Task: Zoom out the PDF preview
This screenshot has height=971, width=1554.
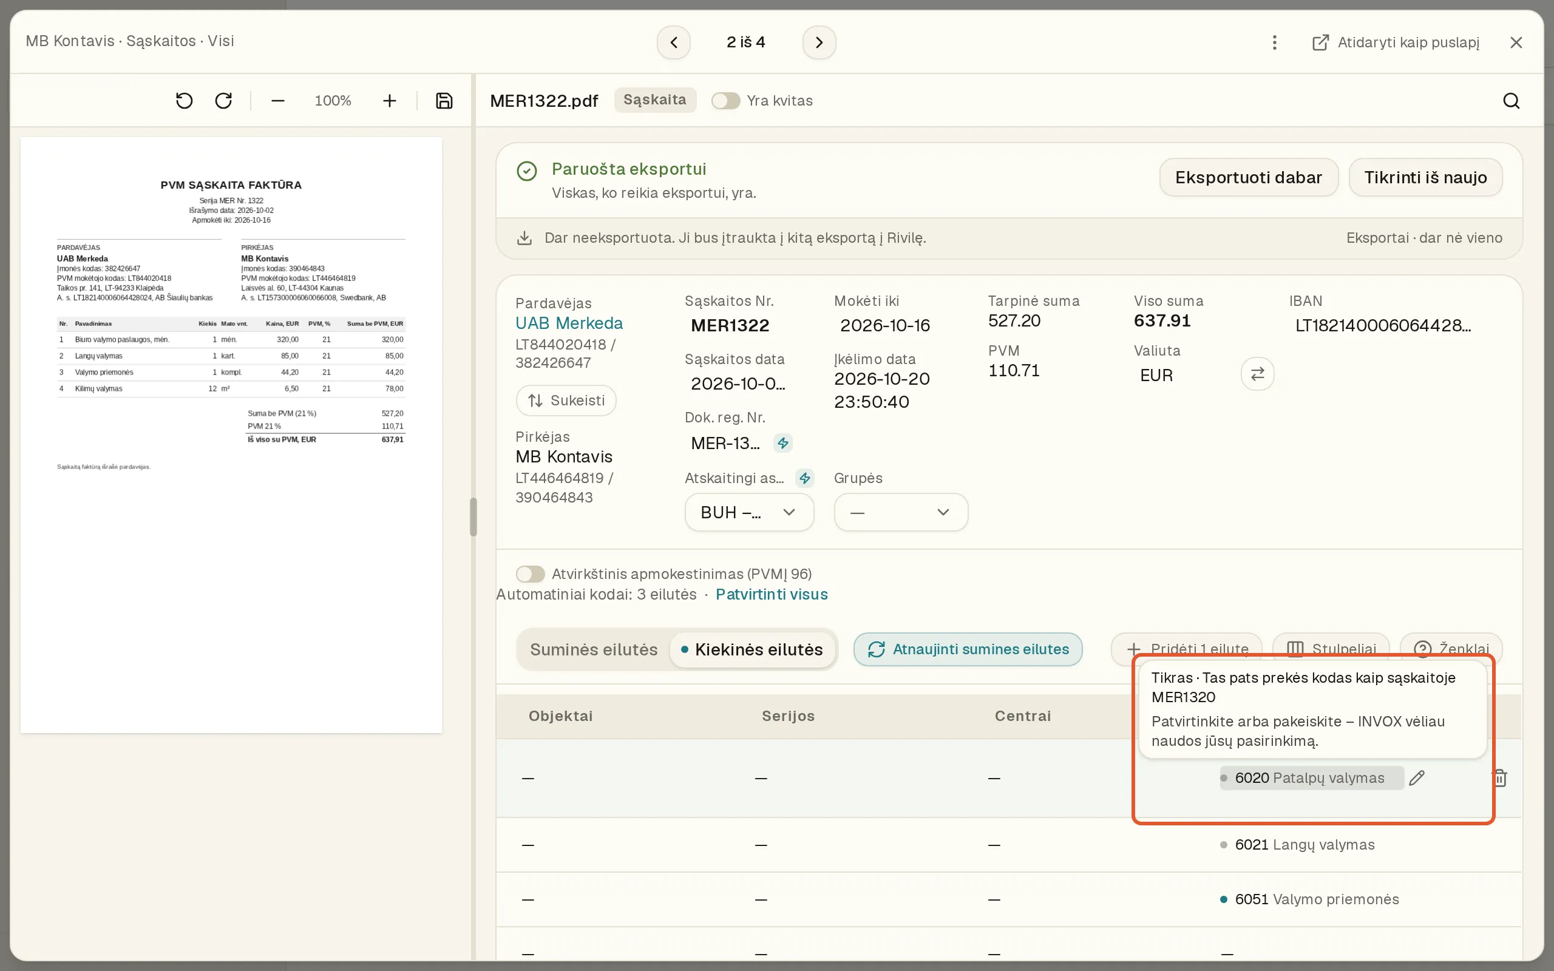Action: pos(277,101)
